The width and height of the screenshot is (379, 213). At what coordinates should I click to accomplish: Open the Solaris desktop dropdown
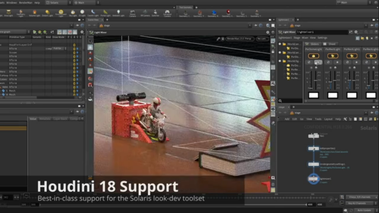coord(58,3)
